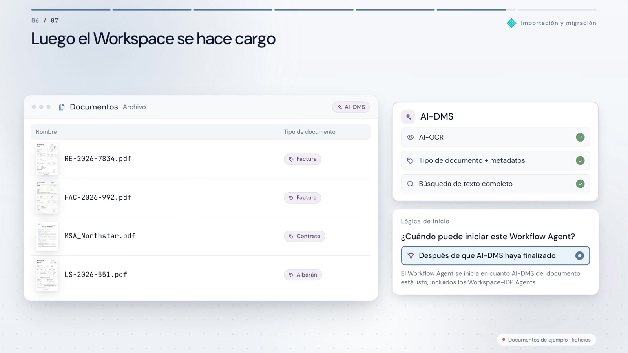Select file name LS-2026-551.pdf

[96, 275]
